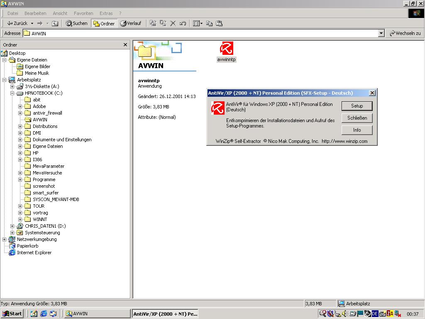
Task: Expand the Adobe folder node
Action: tap(20, 106)
